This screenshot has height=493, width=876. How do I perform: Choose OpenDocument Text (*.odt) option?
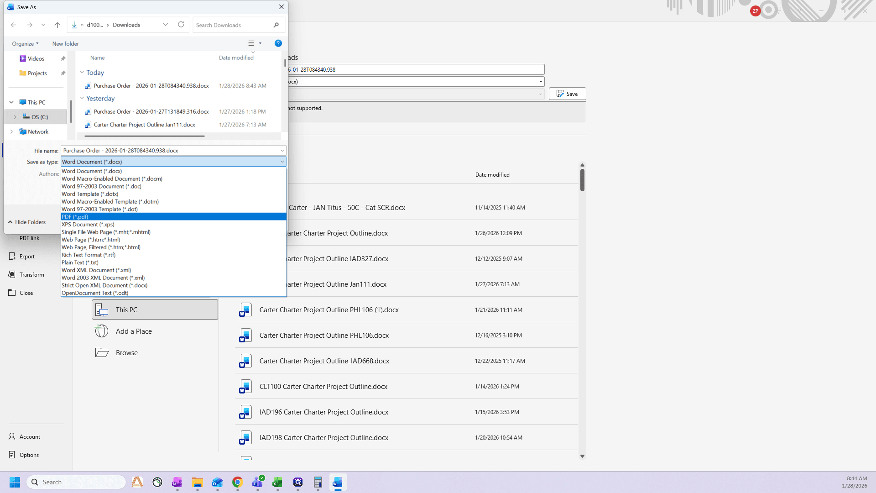173,293
